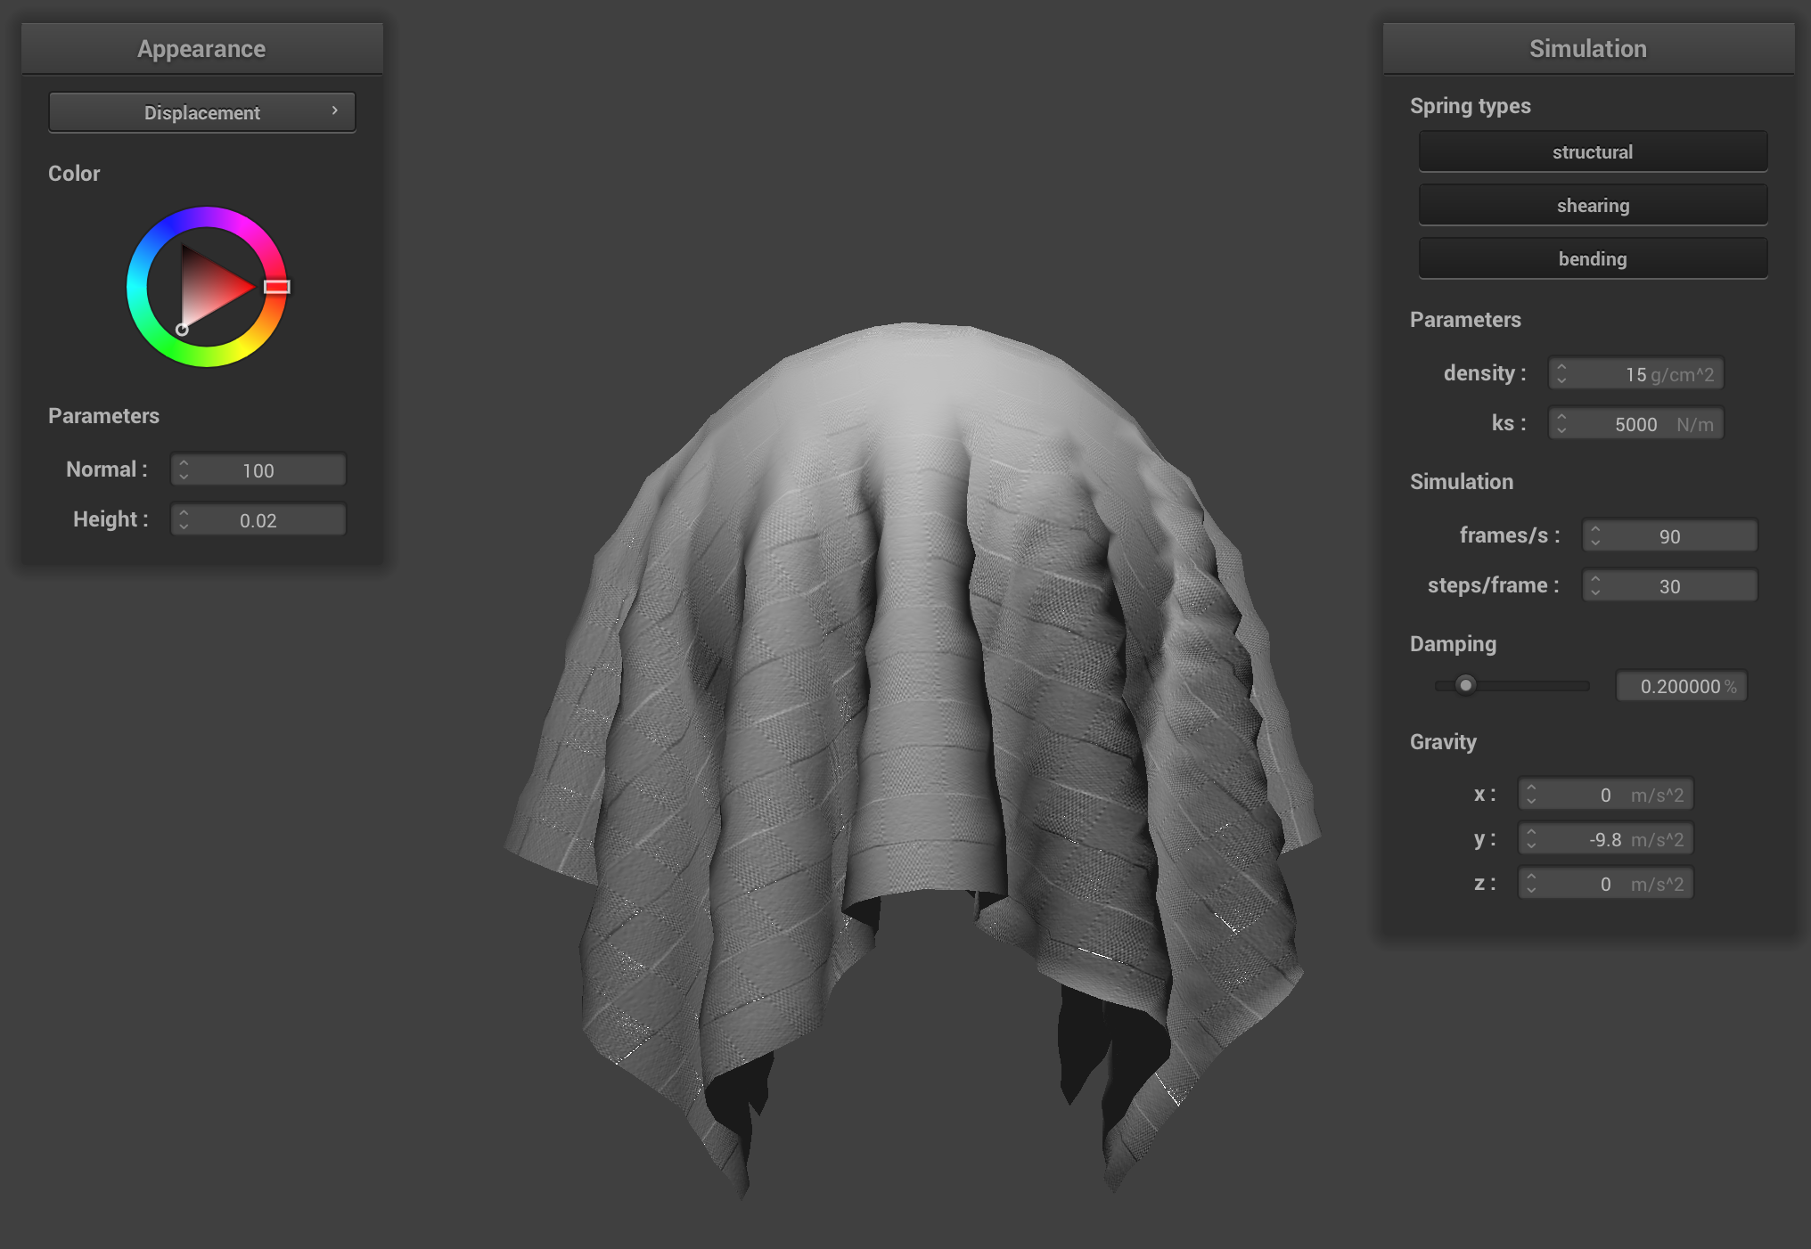Toggle the structural spring type
This screenshot has height=1249, width=1811.
pos(1593,151)
